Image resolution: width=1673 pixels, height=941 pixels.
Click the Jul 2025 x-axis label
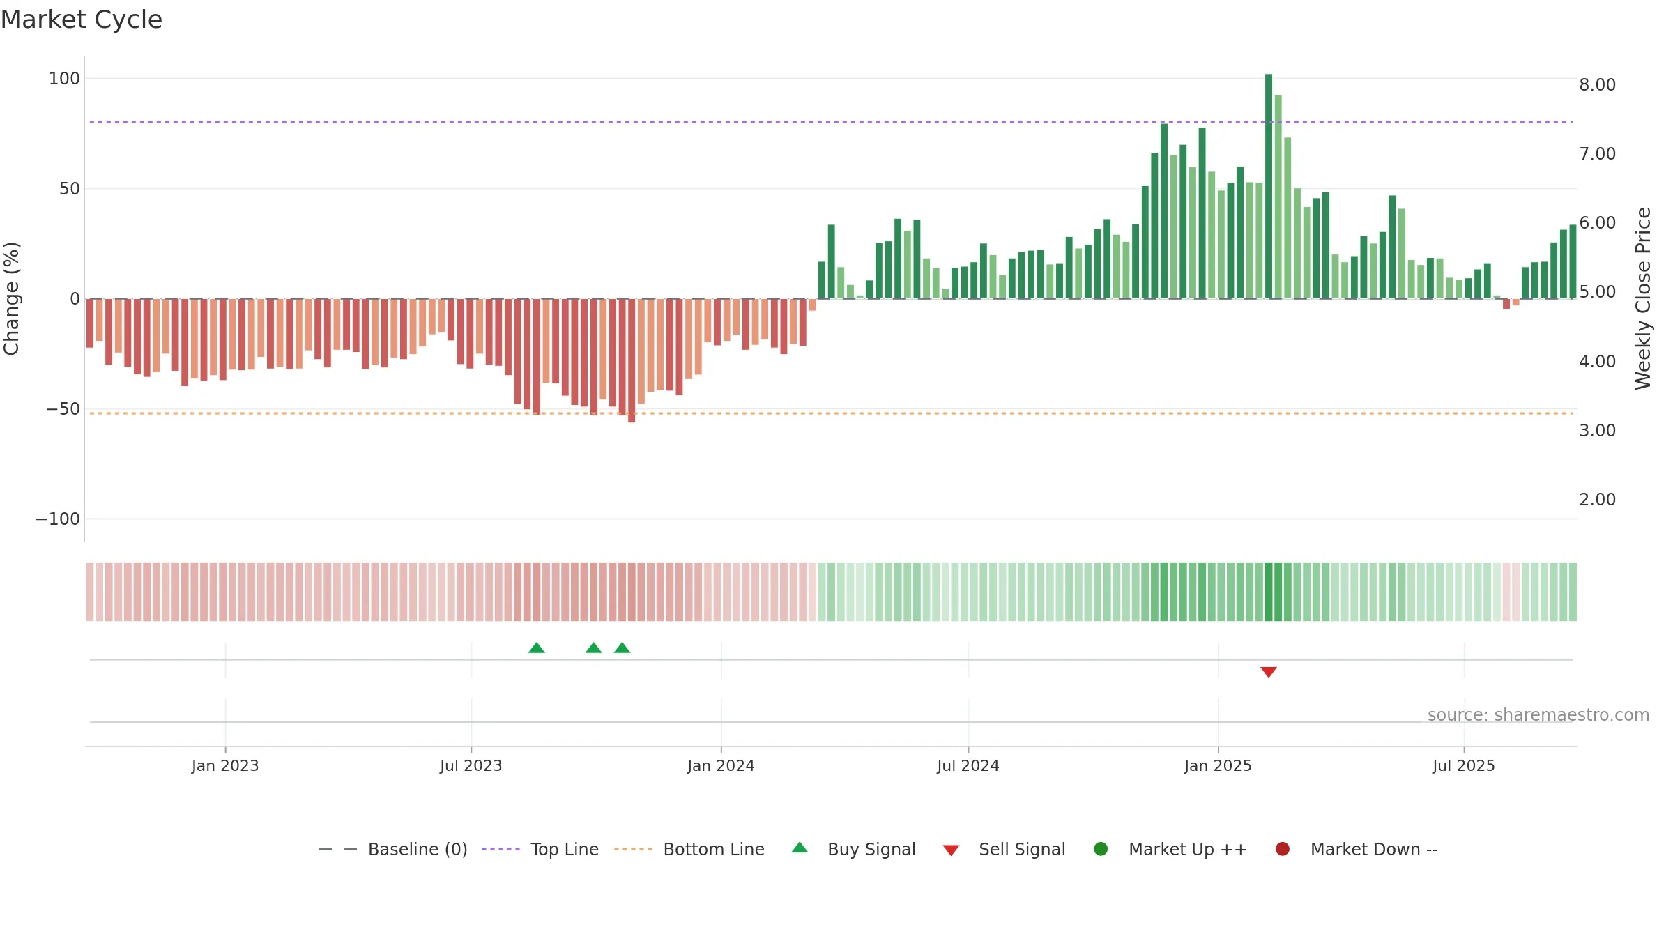[1464, 766]
